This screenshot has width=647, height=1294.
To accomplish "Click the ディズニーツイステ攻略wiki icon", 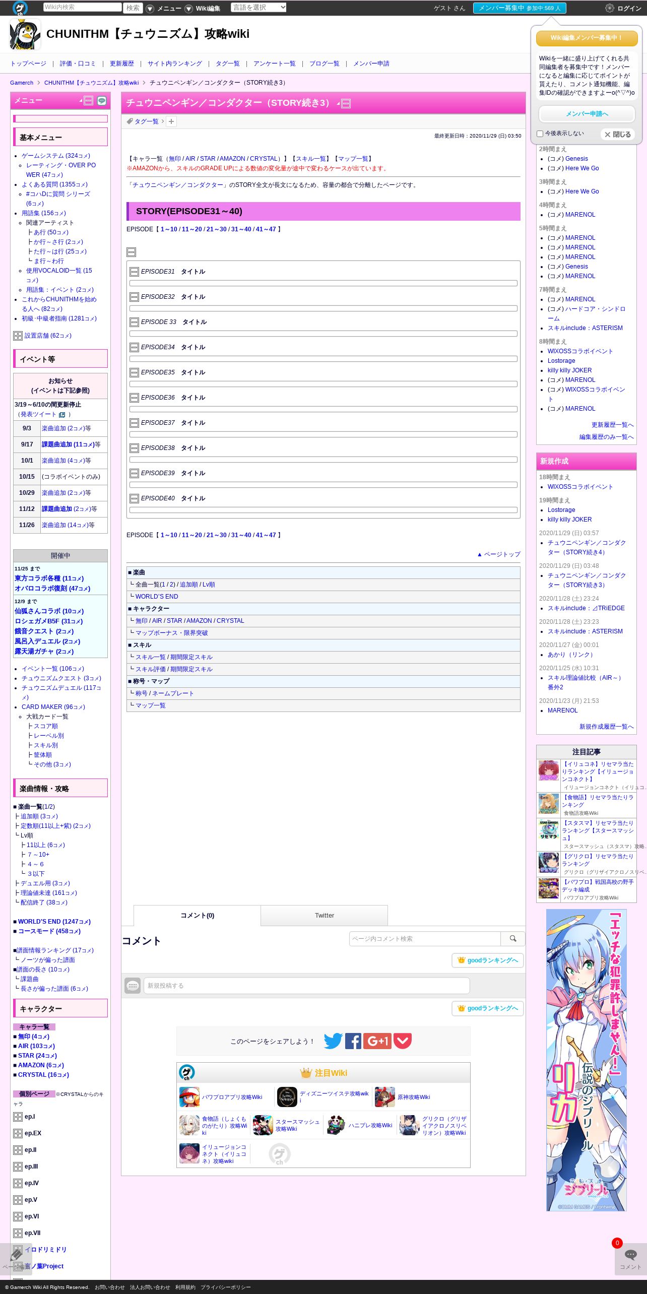I will point(287,1097).
